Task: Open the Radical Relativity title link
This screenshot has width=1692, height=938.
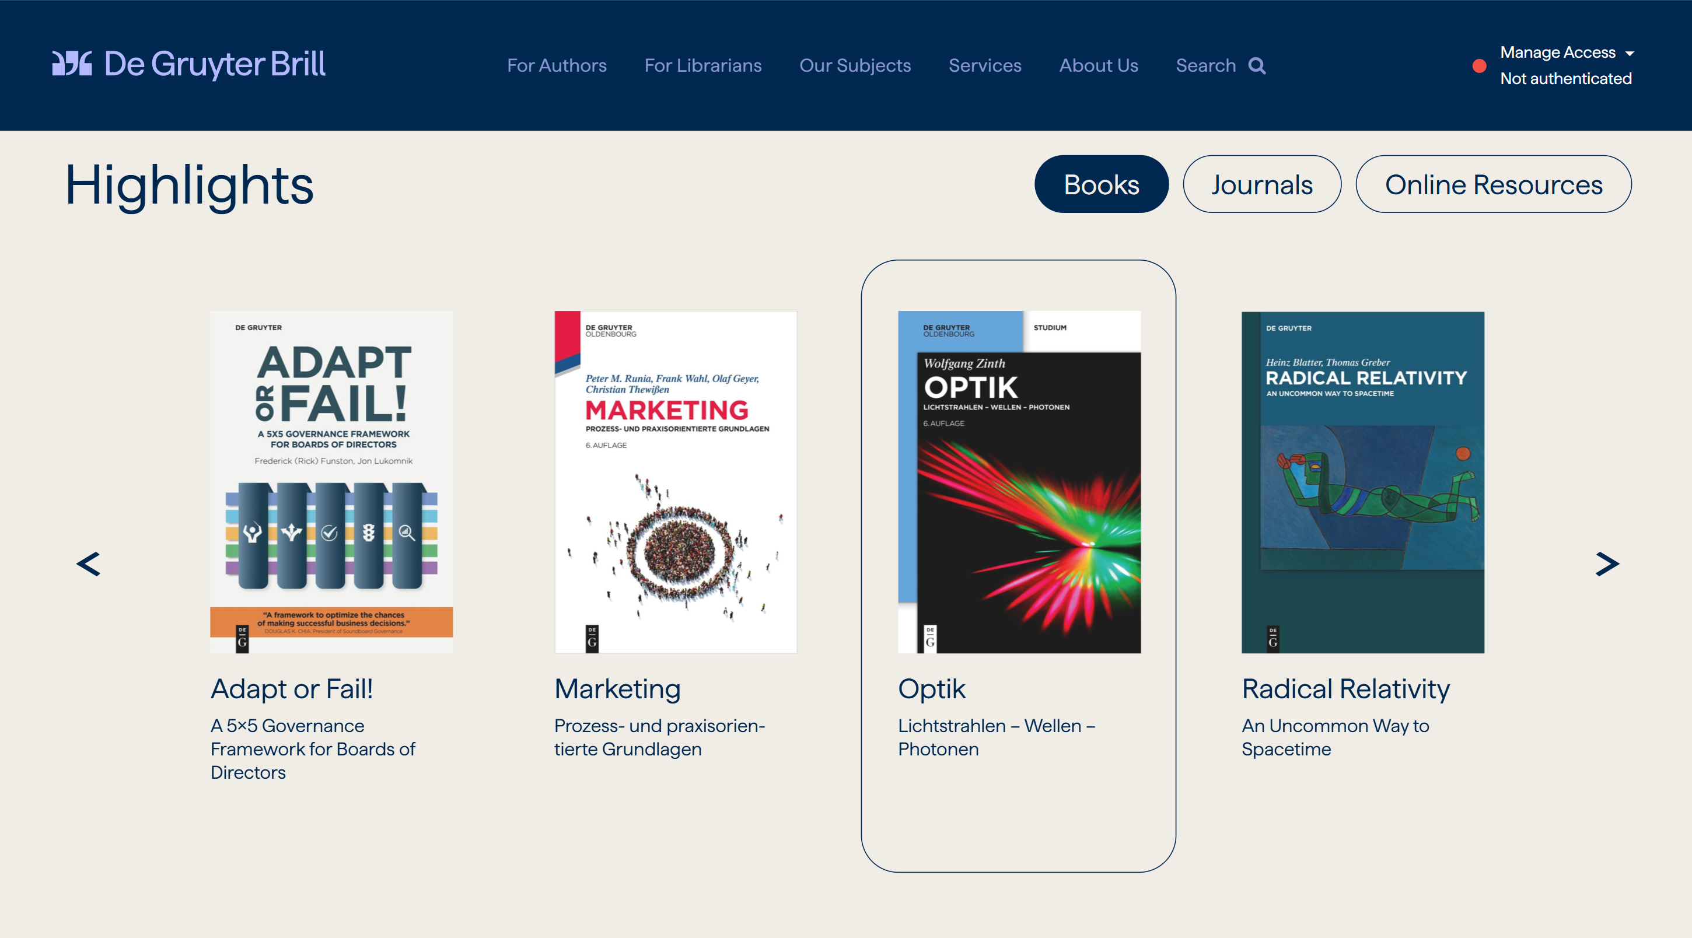Action: point(1345,688)
